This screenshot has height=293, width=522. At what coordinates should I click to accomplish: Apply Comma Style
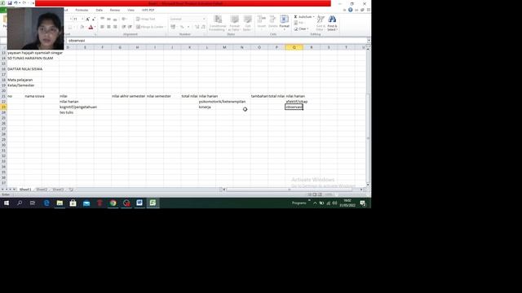[x=188, y=27]
